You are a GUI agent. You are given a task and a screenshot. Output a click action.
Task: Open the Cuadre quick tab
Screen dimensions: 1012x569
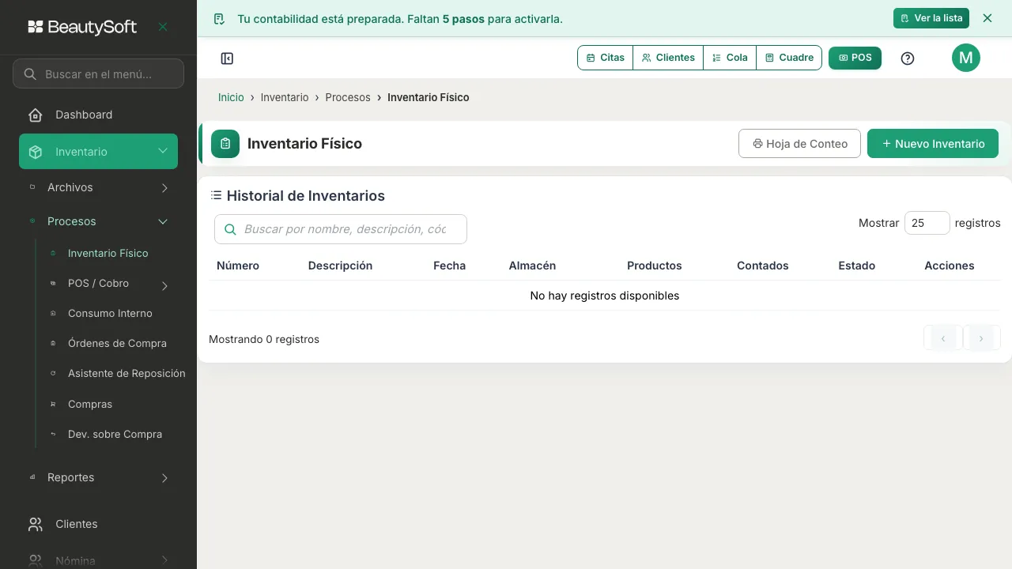[789, 58]
